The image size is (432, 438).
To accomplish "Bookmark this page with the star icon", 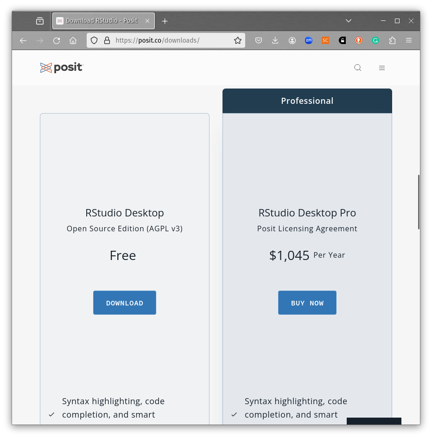I will 238,41.
